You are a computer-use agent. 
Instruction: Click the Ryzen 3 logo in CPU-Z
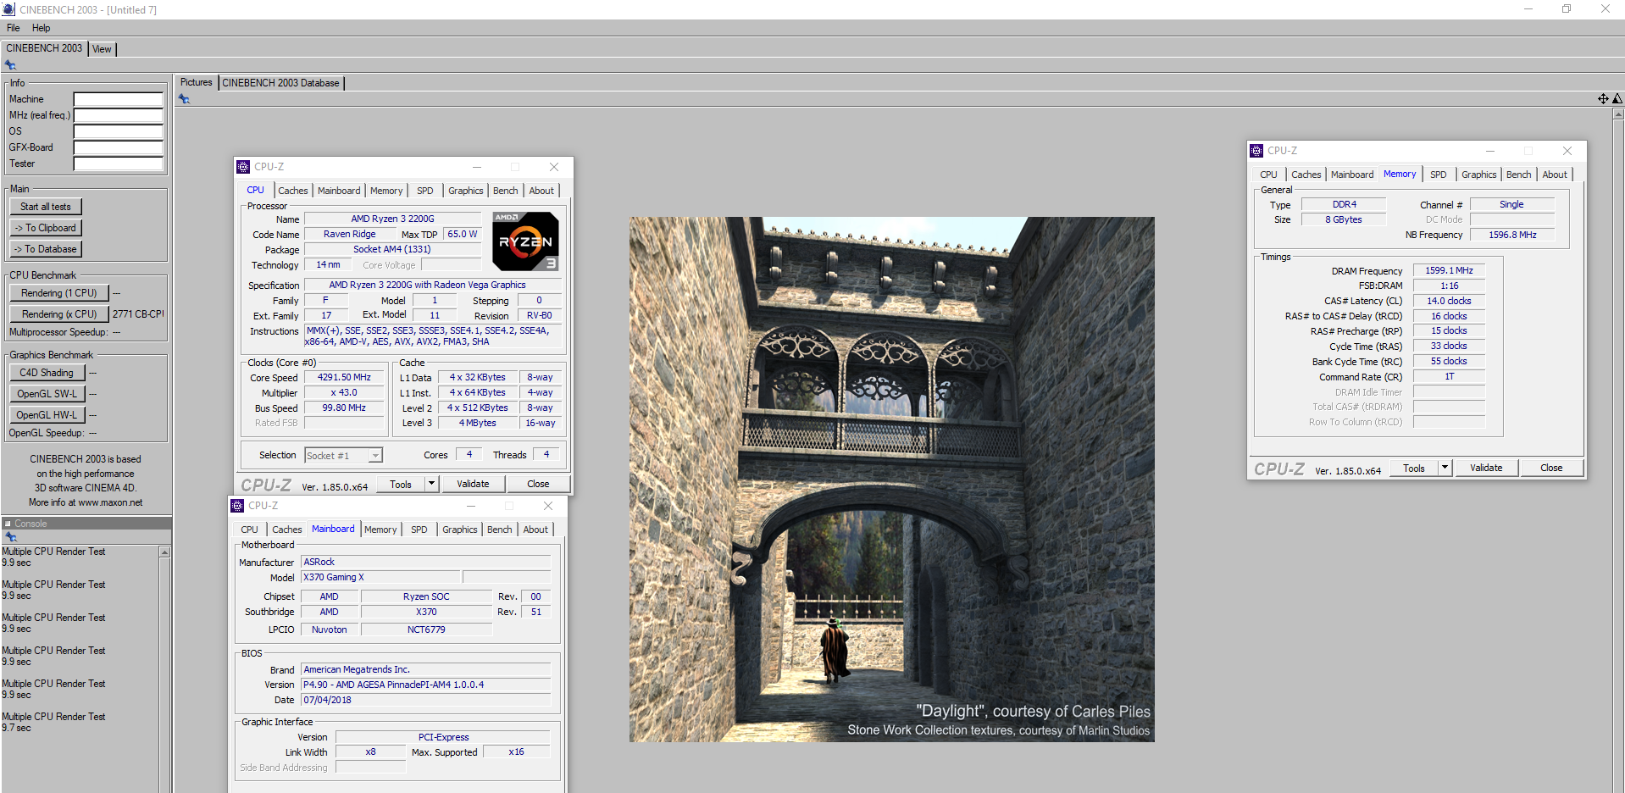pos(525,241)
